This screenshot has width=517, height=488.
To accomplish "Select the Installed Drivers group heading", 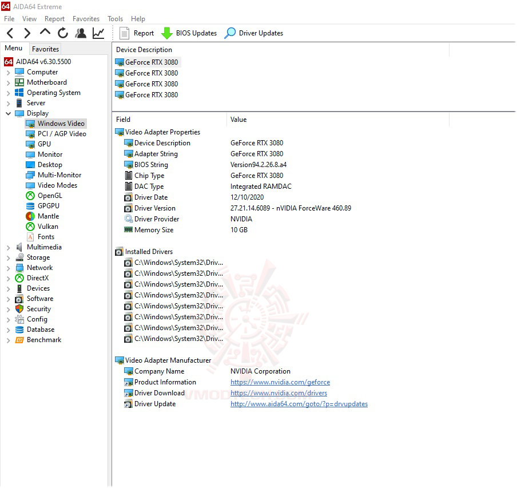I will (144, 252).
